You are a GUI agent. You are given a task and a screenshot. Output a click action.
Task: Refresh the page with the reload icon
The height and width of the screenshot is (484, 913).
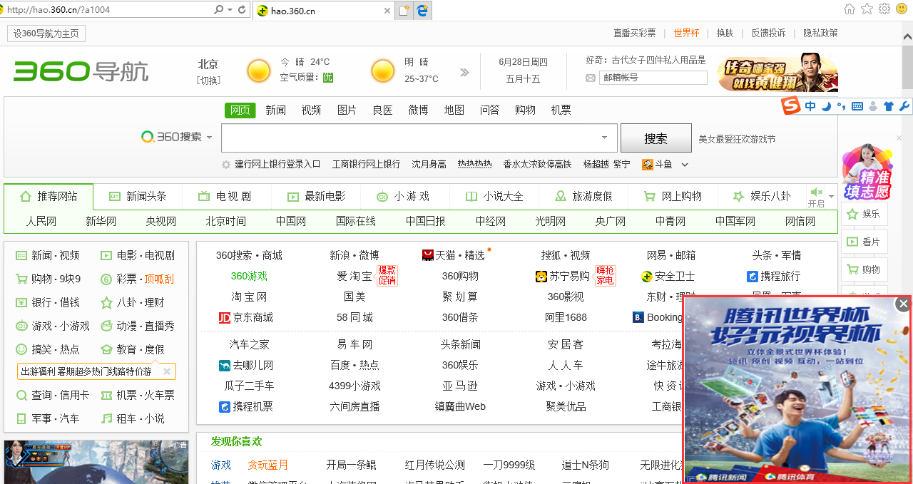pyautogui.click(x=243, y=10)
